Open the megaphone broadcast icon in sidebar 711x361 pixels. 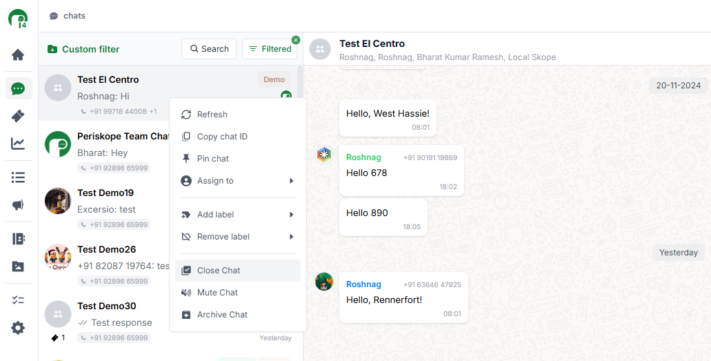[x=18, y=205]
